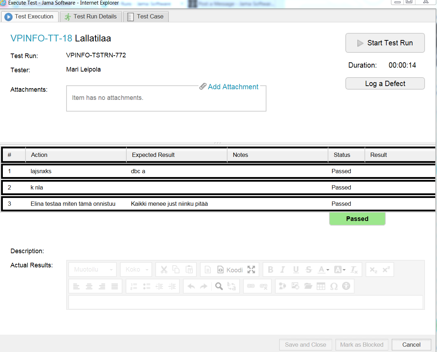Image resolution: width=437 pixels, height=352 pixels.
Task: Switch to the Test Execution tab
Action: pyautogui.click(x=30, y=17)
